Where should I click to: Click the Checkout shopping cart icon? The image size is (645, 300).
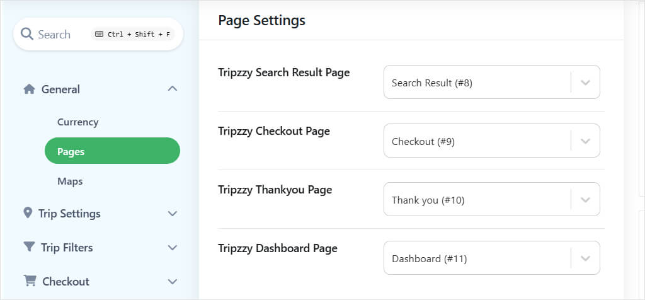coord(30,280)
